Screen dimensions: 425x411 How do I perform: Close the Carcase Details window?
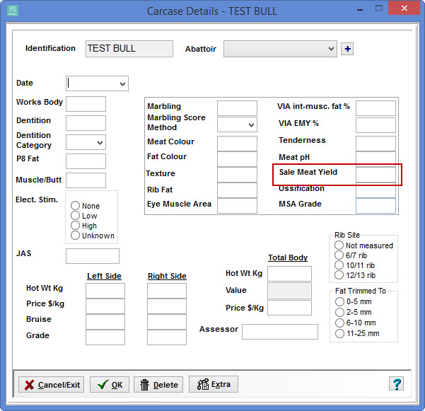[x=402, y=10]
